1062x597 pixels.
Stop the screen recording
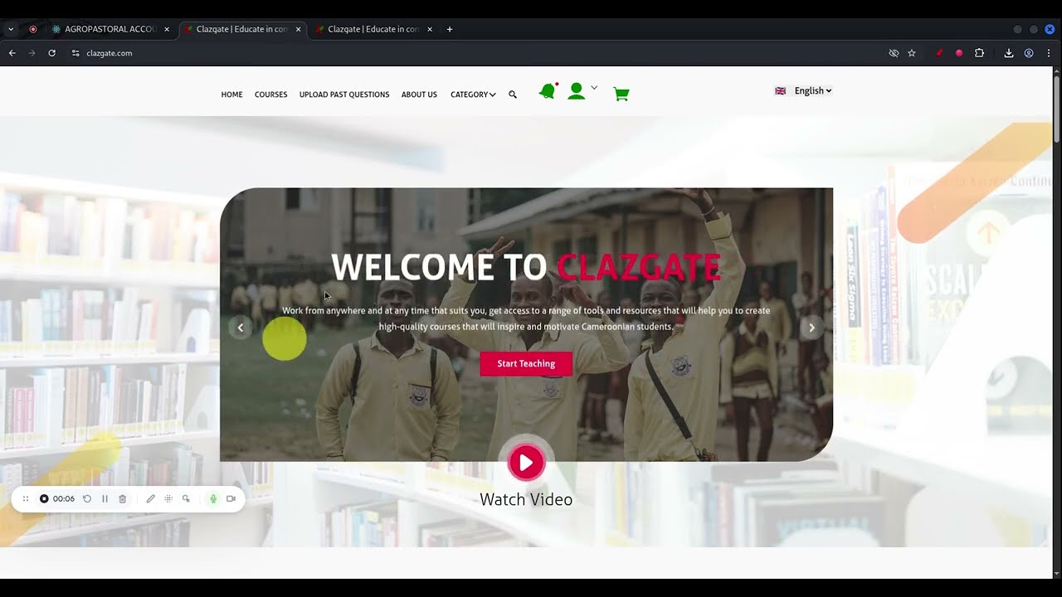tap(44, 498)
